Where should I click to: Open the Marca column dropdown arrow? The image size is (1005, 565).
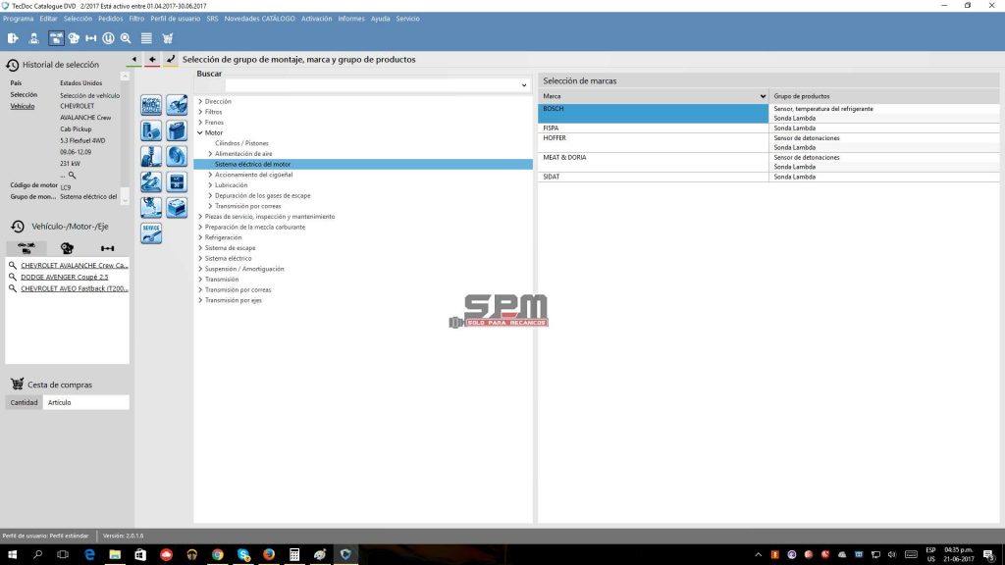tap(762, 97)
